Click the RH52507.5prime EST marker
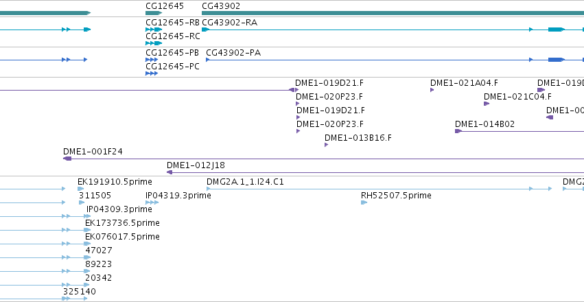This screenshot has width=584, height=302. [364, 202]
